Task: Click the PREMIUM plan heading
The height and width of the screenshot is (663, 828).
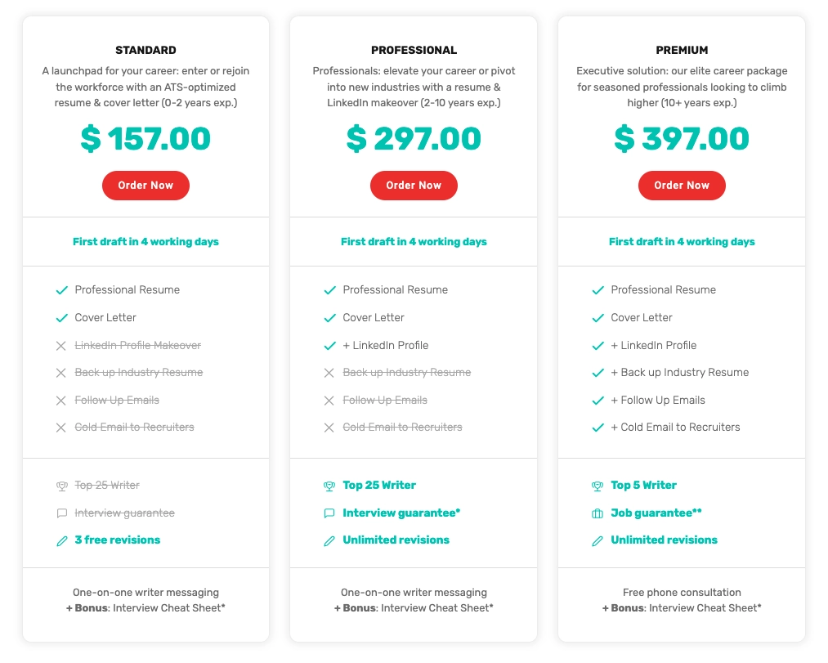Action: coord(682,50)
